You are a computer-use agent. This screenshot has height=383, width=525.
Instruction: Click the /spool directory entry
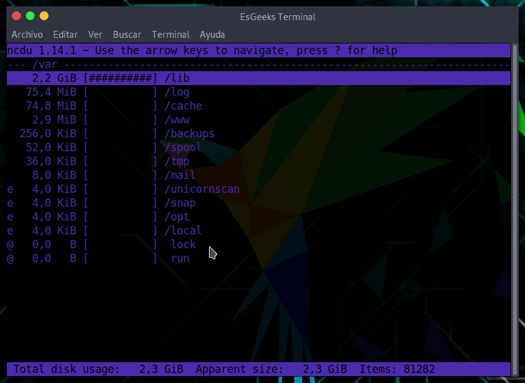click(183, 147)
